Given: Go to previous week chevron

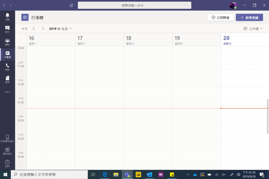Looking at the screenshot, I should [34, 29].
